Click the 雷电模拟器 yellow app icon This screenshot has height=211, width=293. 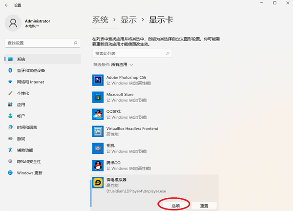pyautogui.click(x=98, y=182)
